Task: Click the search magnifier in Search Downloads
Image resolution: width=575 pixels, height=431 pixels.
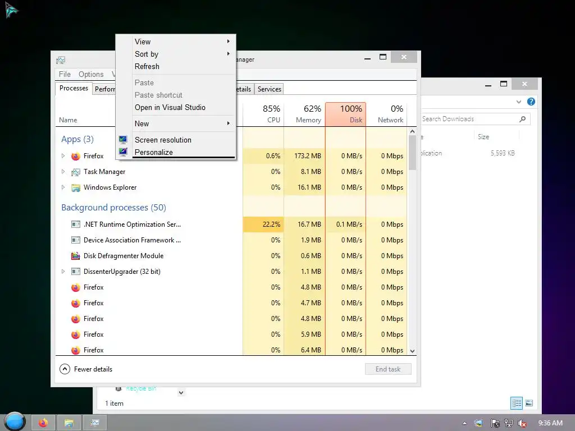Action: pyautogui.click(x=523, y=119)
